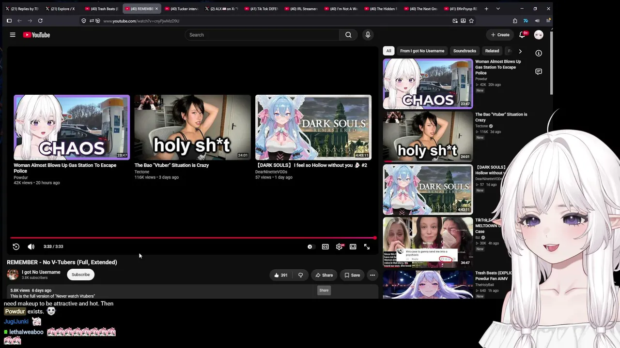Open the info circle icon in side rail
This screenshot has width=620, height=348.
click(x=539, y=53)
